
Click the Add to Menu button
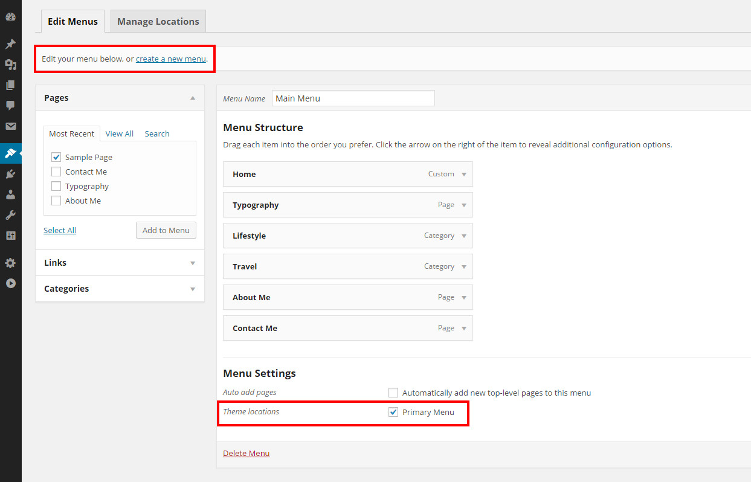[x=166, y=230]
